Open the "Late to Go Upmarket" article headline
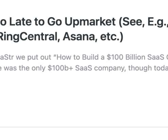The width and height of the screenshot is (168, 140). pos(84,29)
